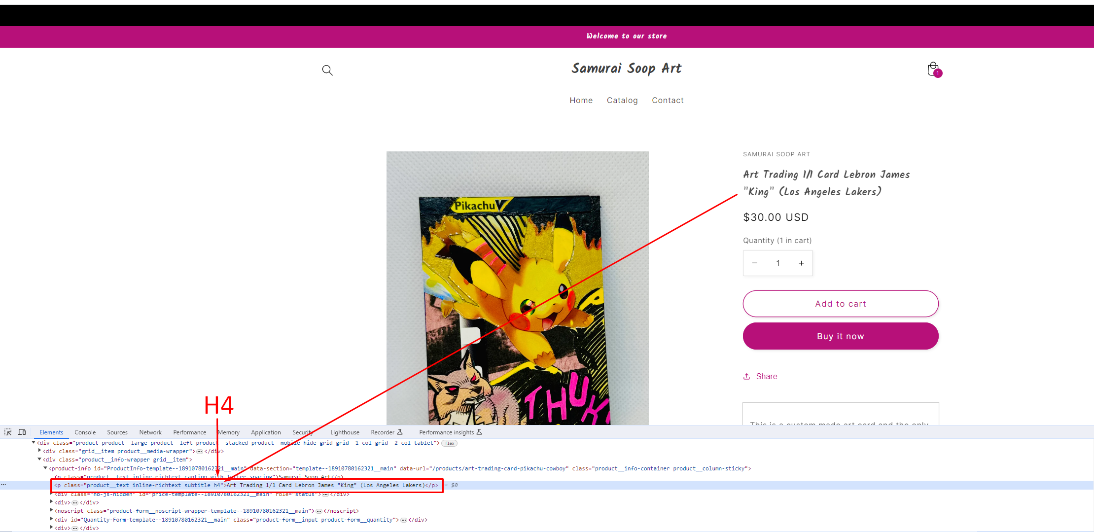
Task: Click the Add to cart button
Action: tap(840, 304)
